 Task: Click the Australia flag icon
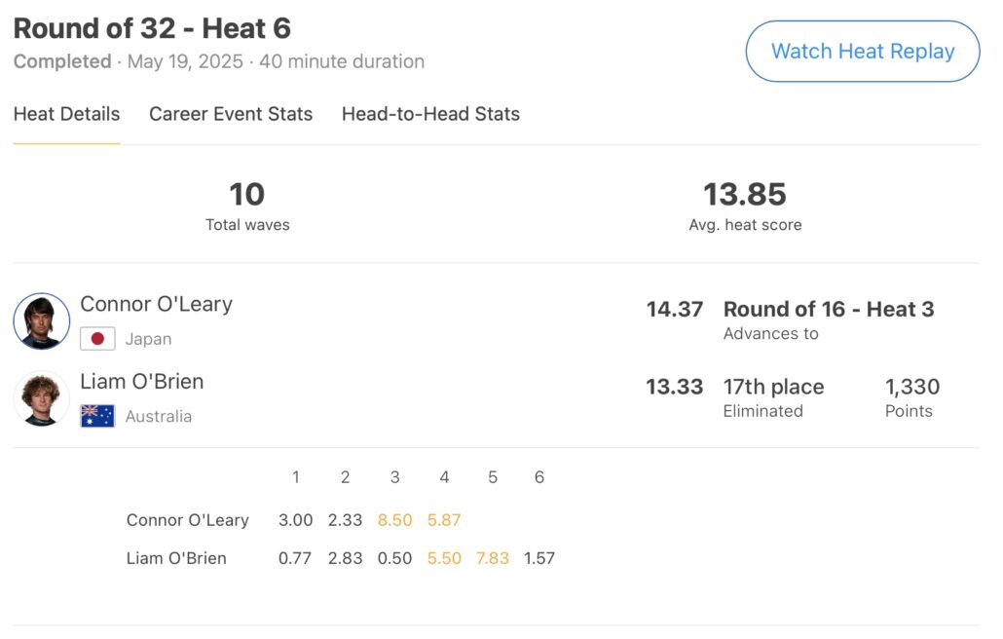pyautogui.click(x=97, y=416)
